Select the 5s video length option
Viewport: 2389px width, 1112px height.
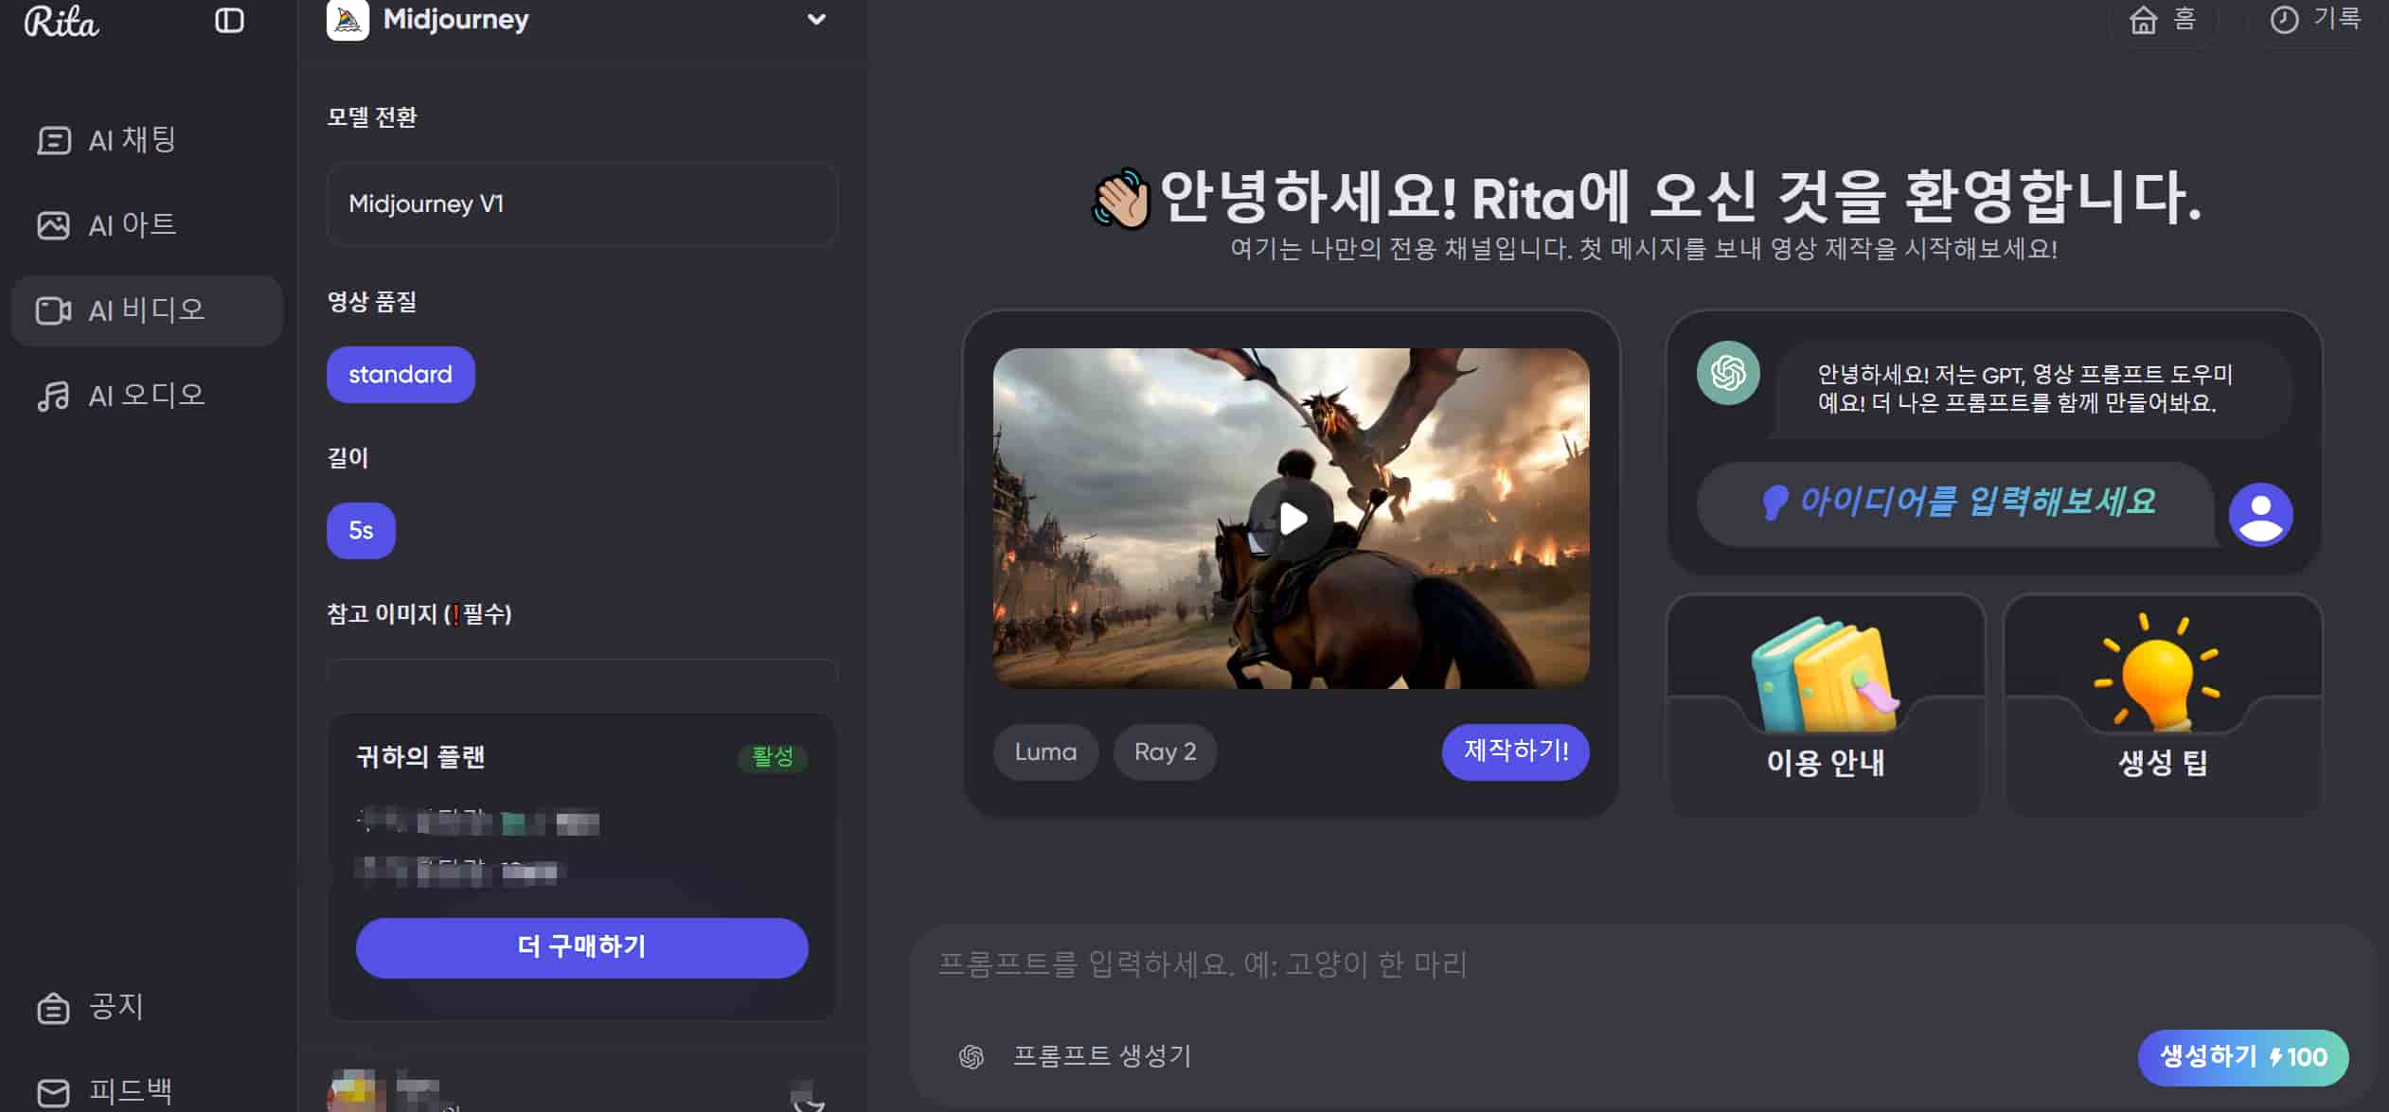click(x=361, y=530)
